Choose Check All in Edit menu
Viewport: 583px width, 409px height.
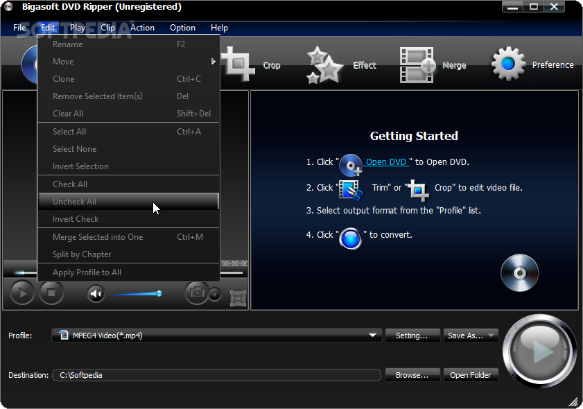[128, 184]
